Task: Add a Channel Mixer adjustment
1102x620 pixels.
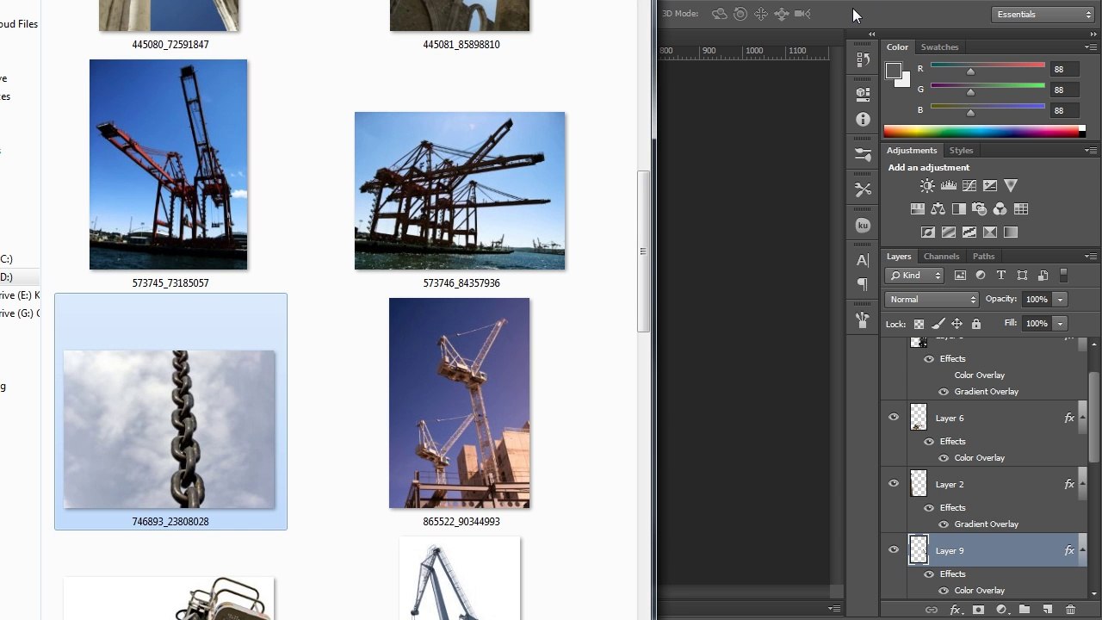Action: point(1000,209)
